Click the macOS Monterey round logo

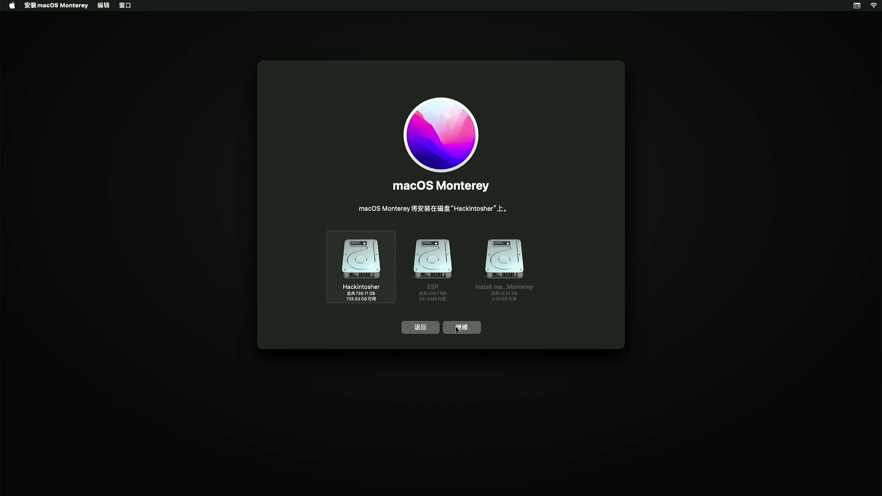coord(441,135)
